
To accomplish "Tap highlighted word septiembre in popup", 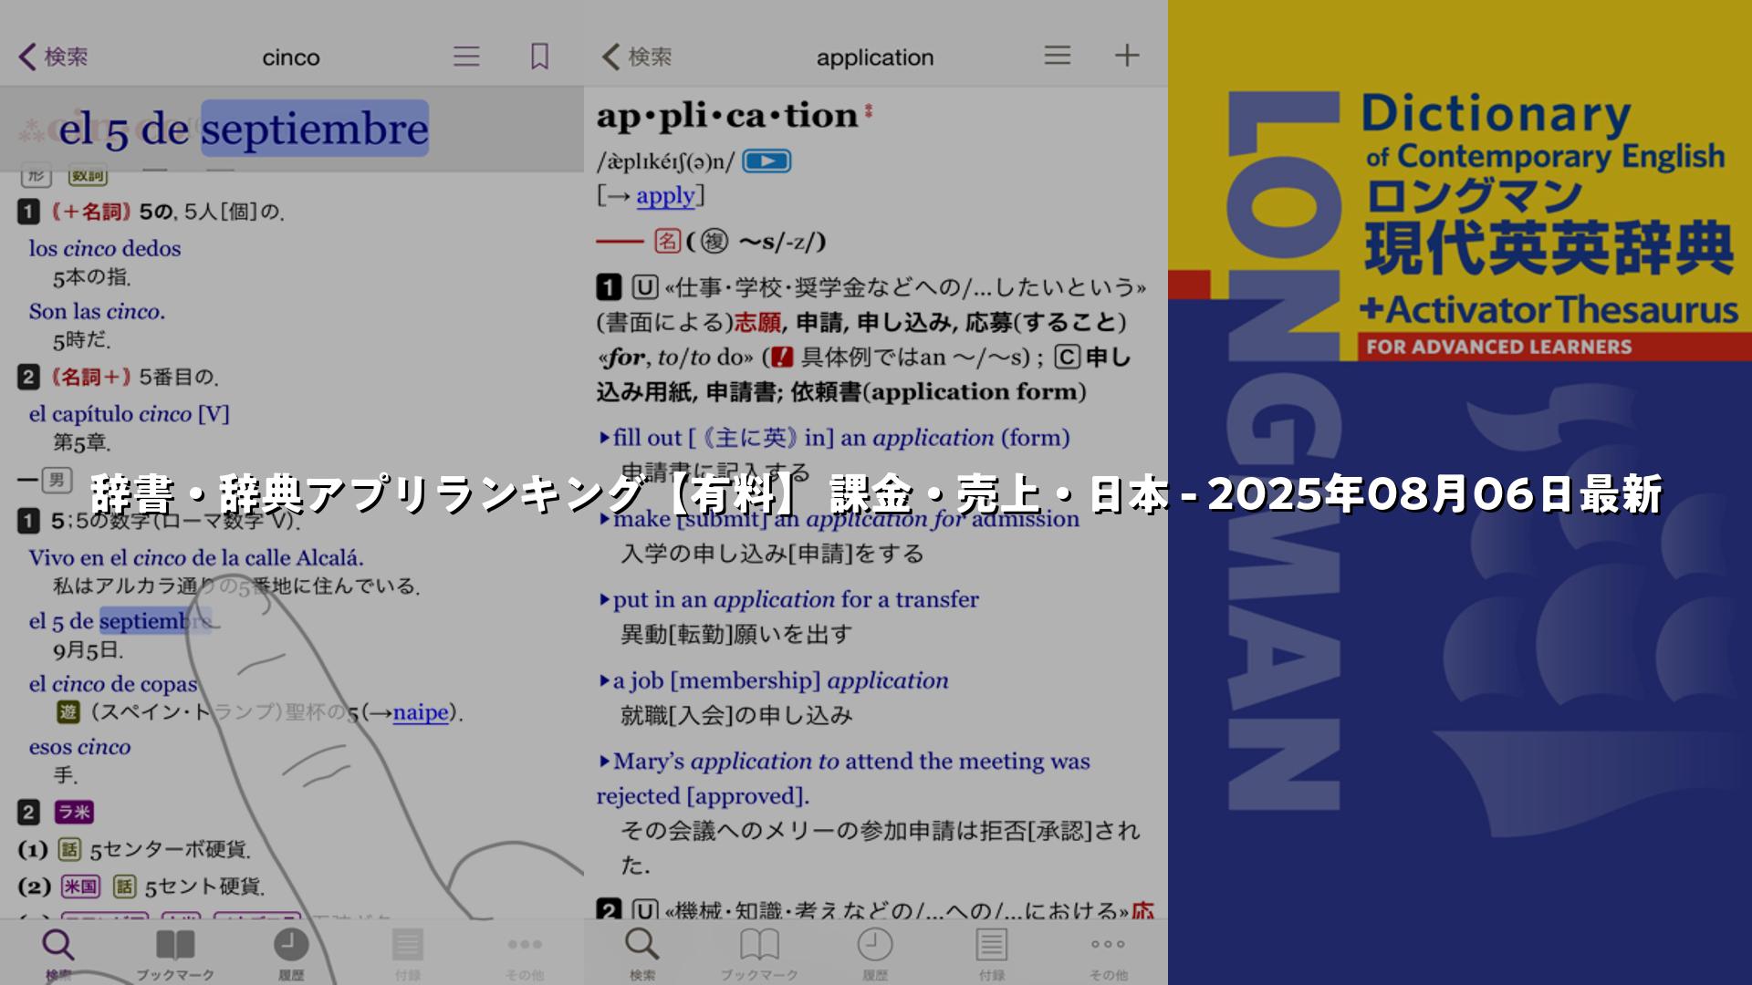I will click(x=315, y=129).
